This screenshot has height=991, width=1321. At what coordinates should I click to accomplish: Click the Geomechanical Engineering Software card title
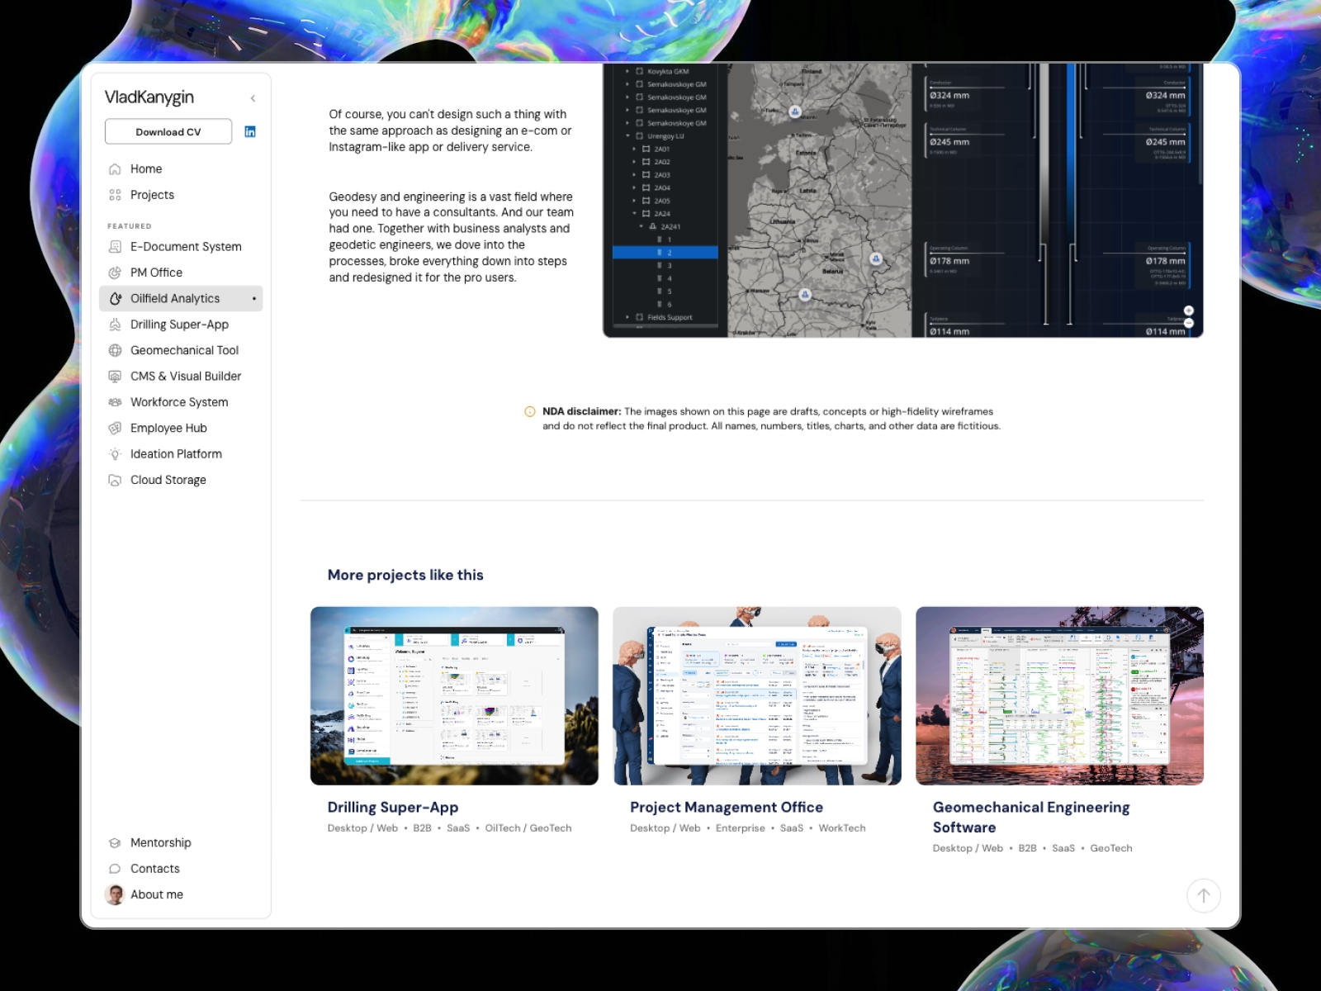[x=1031, y=818]
